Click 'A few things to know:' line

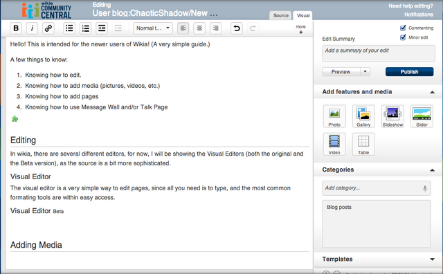point(39,60)
